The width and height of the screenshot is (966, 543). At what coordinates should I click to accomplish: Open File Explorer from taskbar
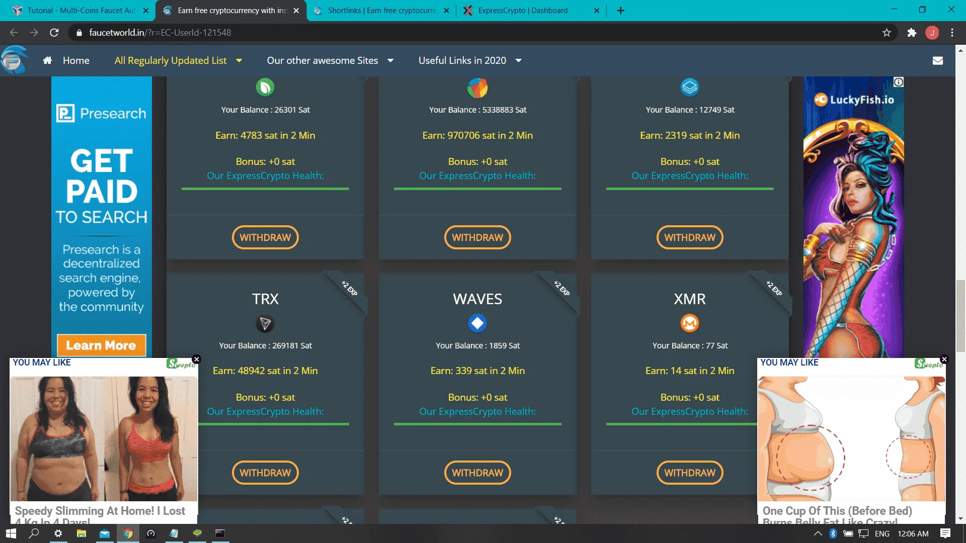81,533
